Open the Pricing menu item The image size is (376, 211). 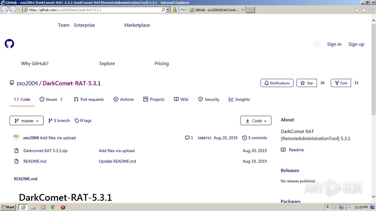tap(162, 63)
